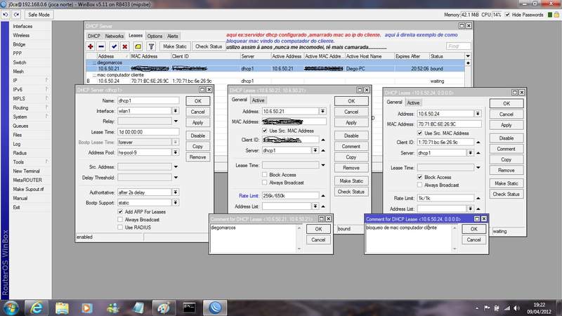
Task: Open the Address Pool dropdown
Action: point(175,152)
